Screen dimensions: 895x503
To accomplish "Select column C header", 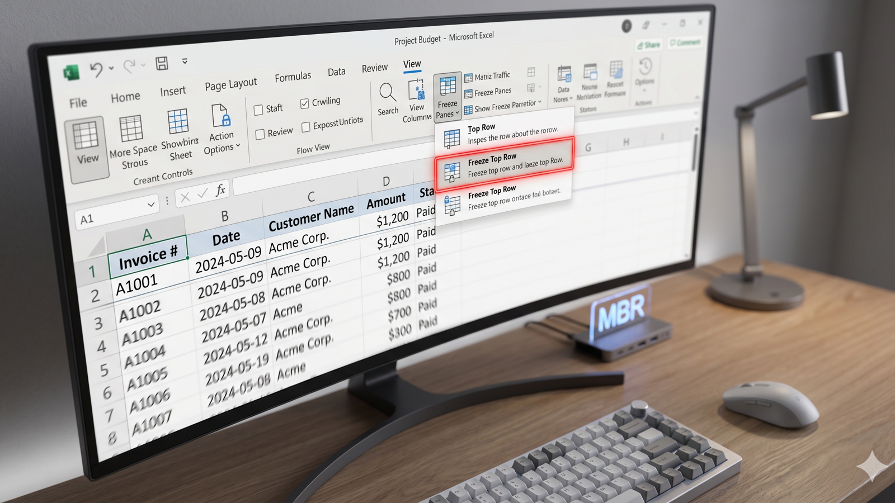I will point(311,197).
